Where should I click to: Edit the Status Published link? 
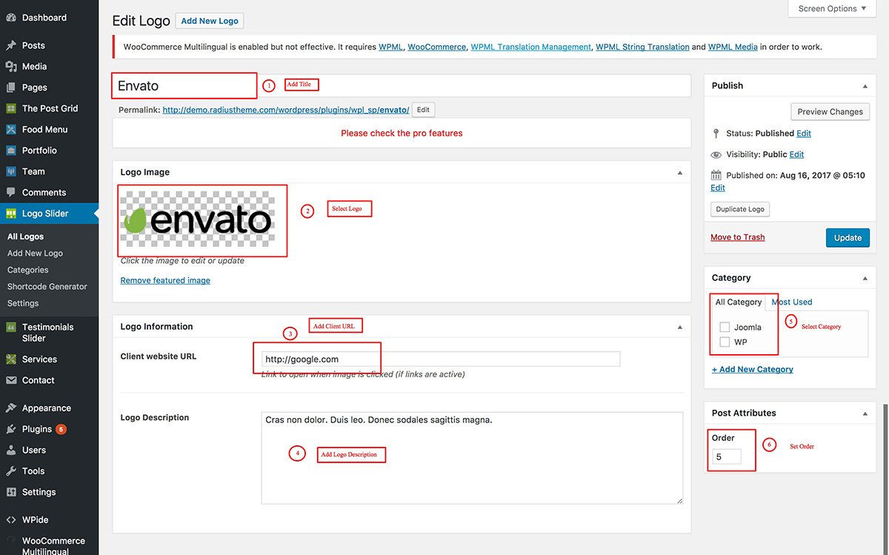pyautogui.click(x=804, y=133)
